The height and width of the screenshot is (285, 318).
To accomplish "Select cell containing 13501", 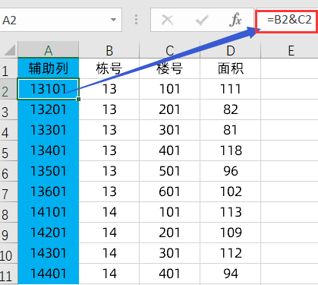I will pos(49,171).
